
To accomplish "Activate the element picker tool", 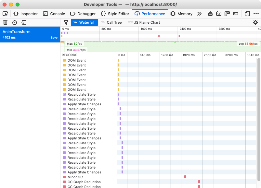I will 5,14.
